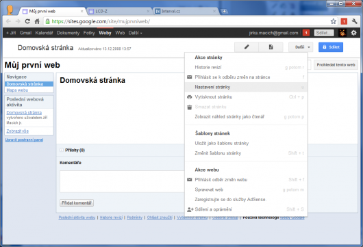Image resolution: width=363 pixels, height=247 pixels.
Task: Choose Přihlásit se k odběru změn na stránce
Action: [246, 77]
